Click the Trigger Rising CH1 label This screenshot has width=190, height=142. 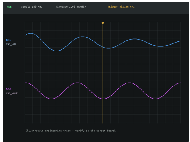point(121,7)
